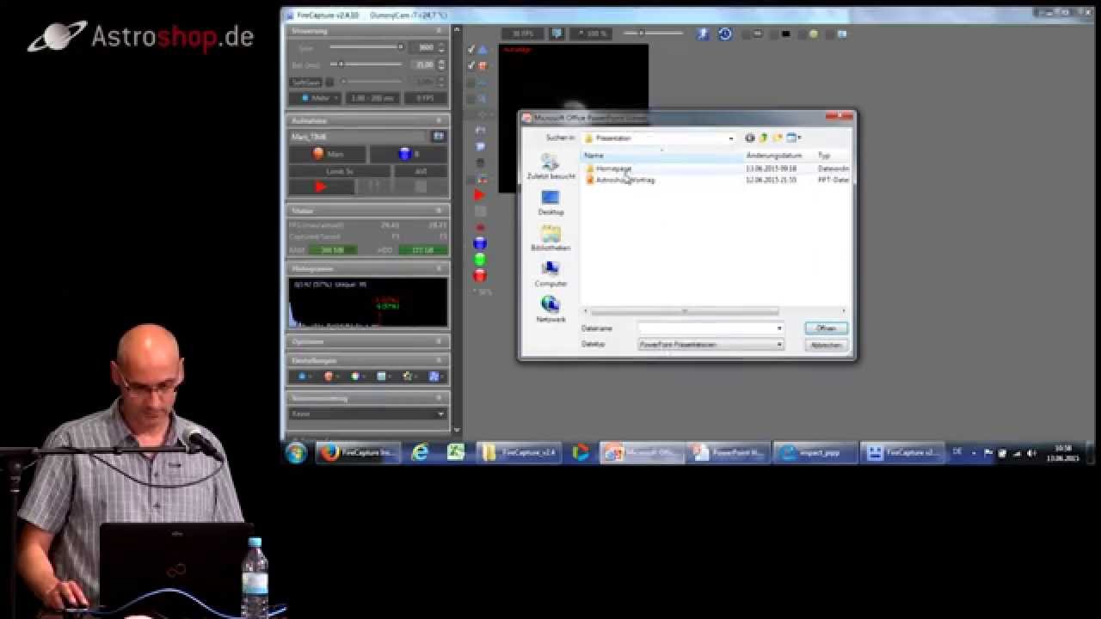Open Zuletzt besucht in the file dialog
The image size is (1101, 619).
(x=550, y=166)
